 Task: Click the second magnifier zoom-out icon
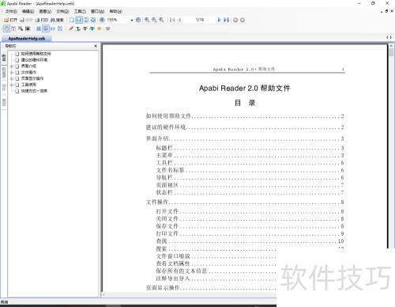pyautogui.click(x=154, y=20)
